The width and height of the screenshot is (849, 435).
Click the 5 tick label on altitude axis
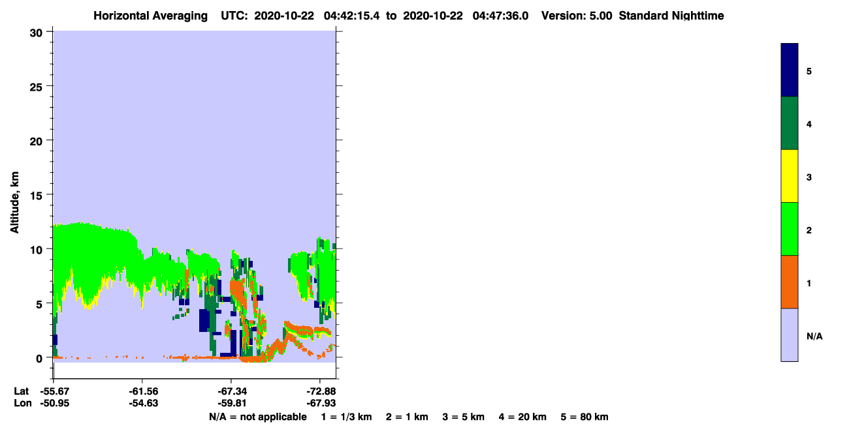(40, 303)
